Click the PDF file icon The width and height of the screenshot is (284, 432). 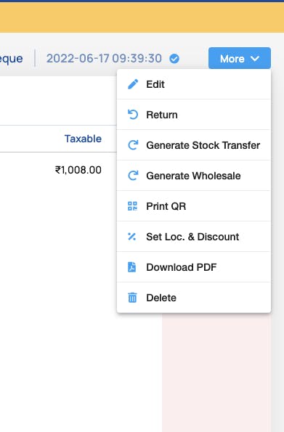point(131,267)
